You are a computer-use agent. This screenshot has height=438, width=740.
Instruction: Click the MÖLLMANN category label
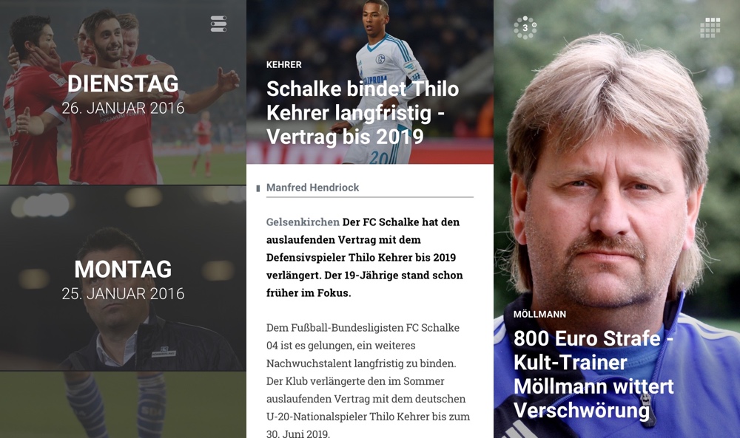pos(539,314)
